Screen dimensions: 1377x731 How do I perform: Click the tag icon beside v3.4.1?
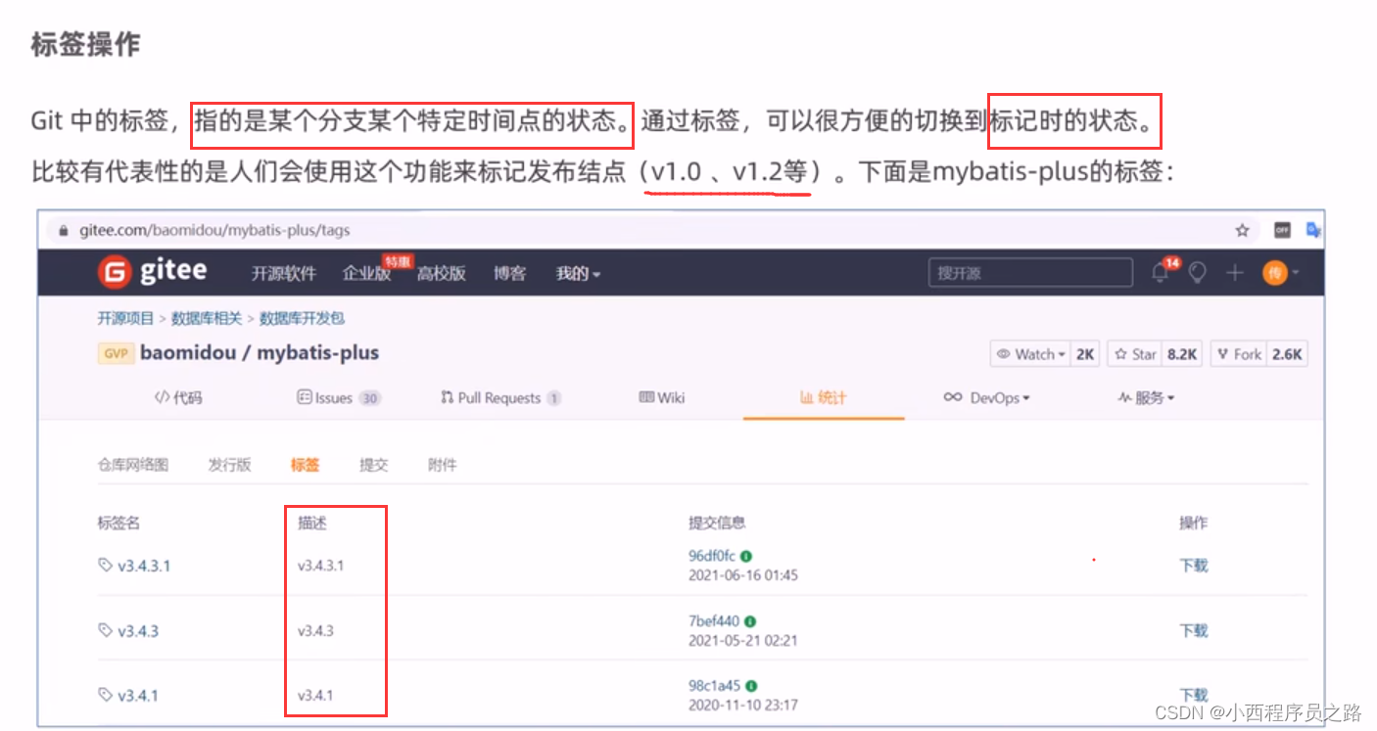coord(105,695)
